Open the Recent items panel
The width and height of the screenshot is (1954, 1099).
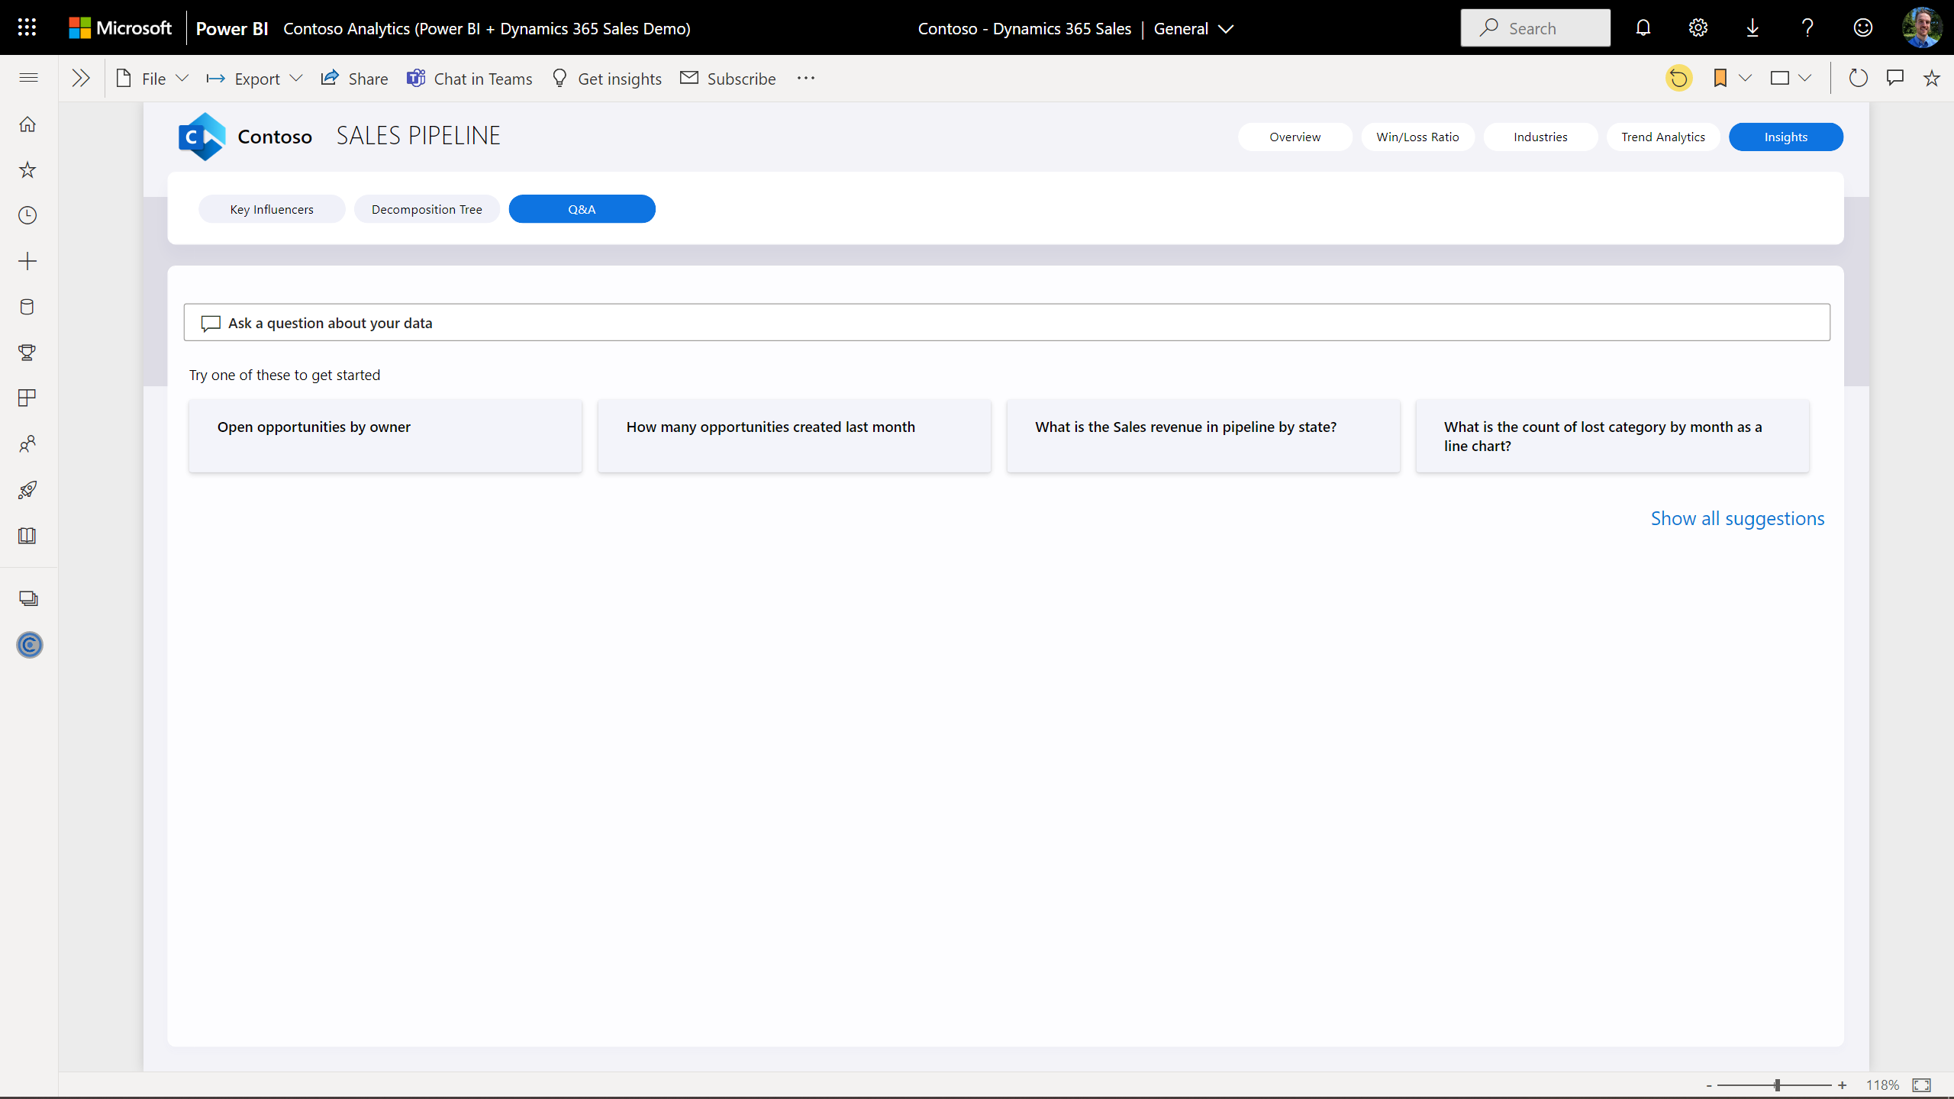tap(27, 214)
